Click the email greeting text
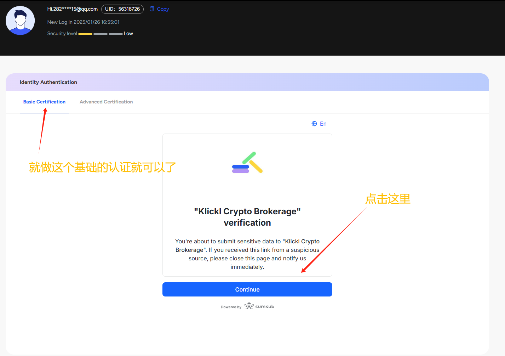The image size is (505, 356). 73,9
